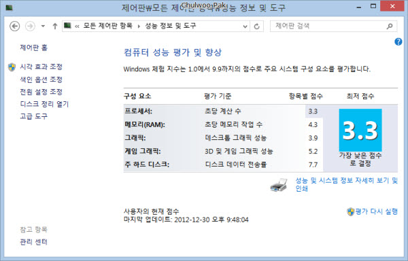Image resolution: width=408 pixels, height=261 pixels.
Task: Open the address bar history dropdown
Action: point(245,27)
